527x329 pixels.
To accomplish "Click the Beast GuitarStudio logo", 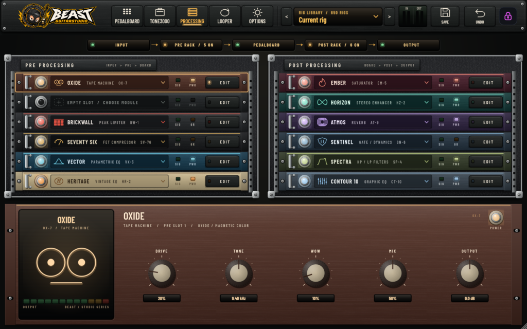I will (57, 15).
